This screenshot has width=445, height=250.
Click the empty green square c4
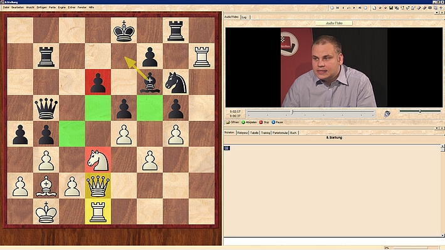[72, 134]
